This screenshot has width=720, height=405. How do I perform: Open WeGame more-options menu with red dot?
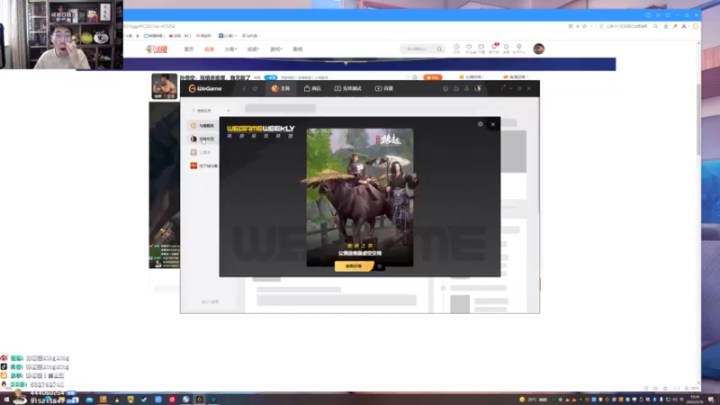(502, 88)
